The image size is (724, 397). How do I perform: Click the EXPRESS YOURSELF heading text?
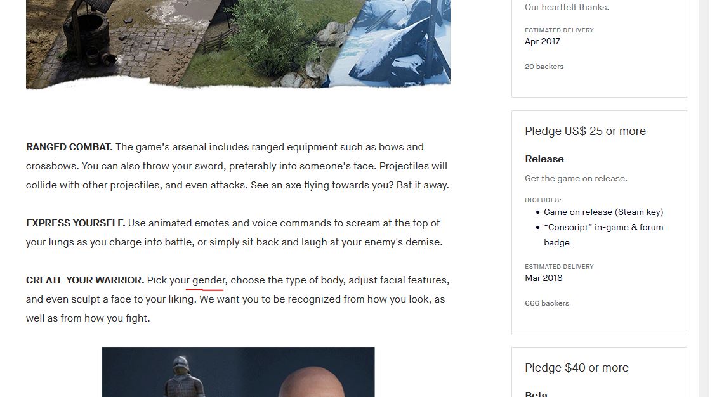point(76,223)
